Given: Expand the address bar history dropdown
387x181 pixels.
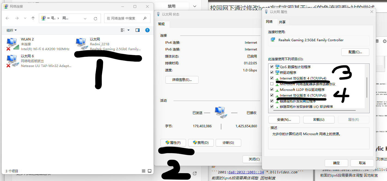Looking at the screenshot, I should pos(85,18).
